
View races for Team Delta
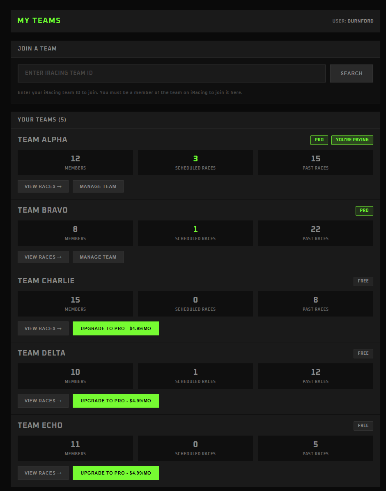coord(43,400)
